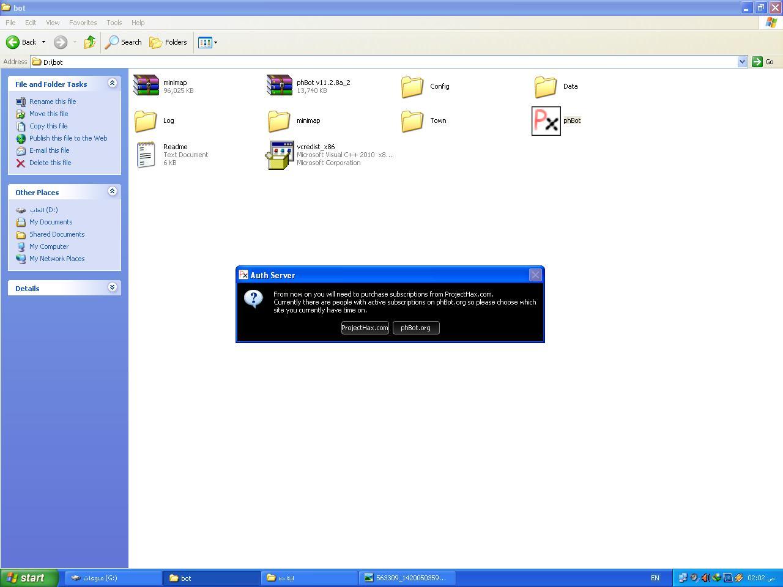Image resolution: width=783 pixels, height=587 pixels.
Task: Open the Back history dropdown arrow
Action: pos(43,42)
